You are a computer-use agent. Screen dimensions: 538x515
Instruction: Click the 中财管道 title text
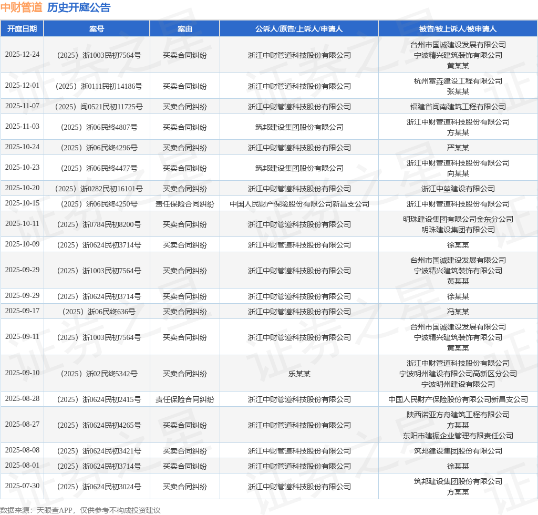pos(21,7)
